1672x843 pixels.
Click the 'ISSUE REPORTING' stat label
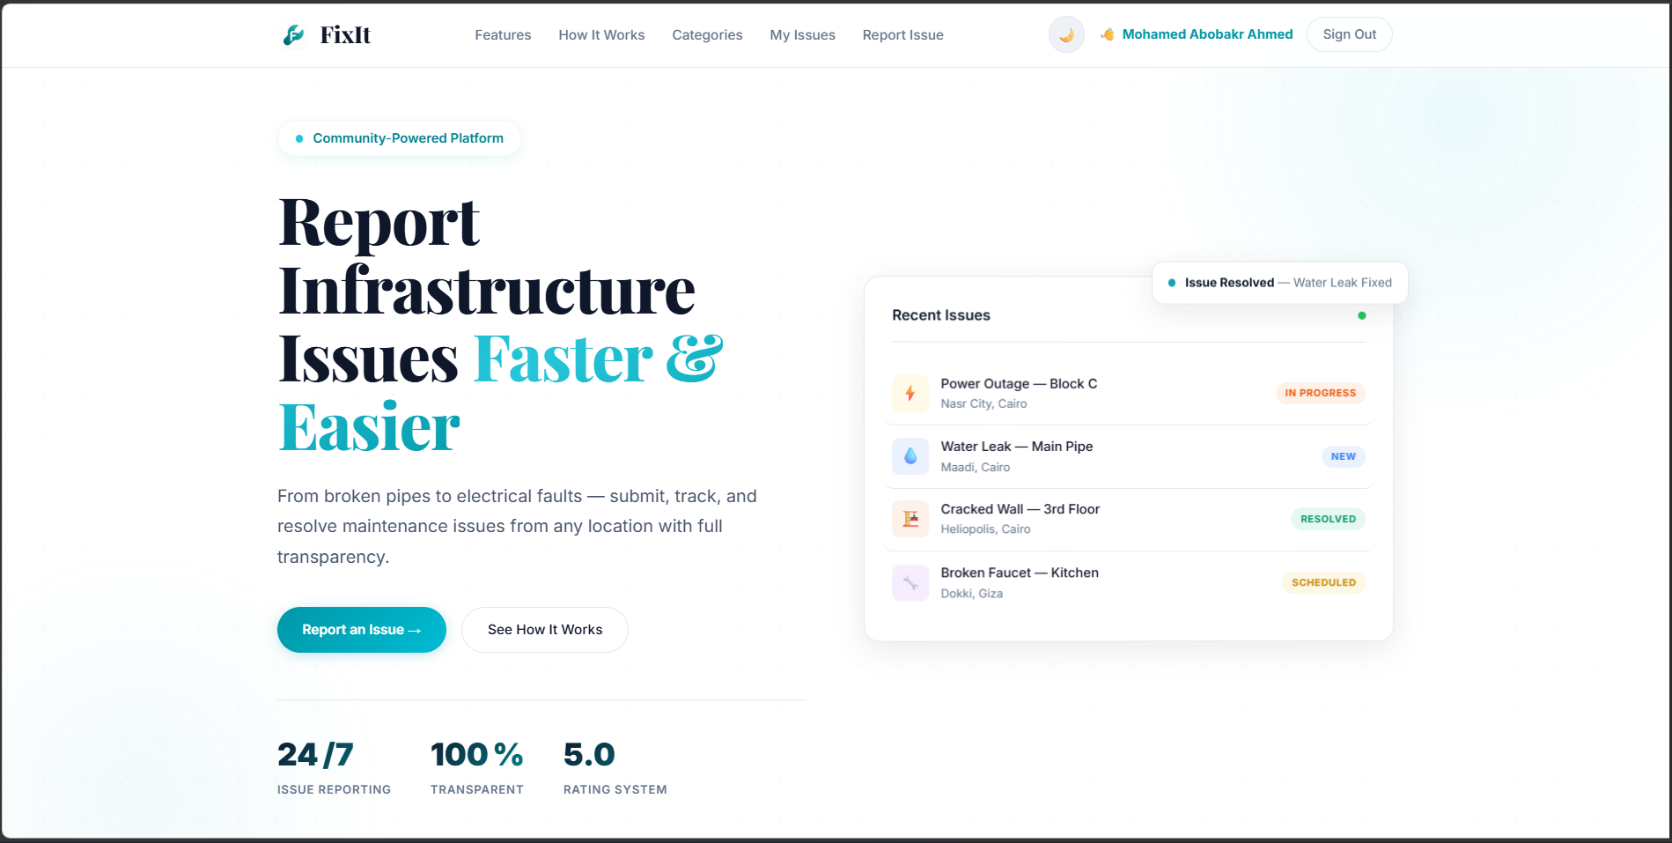coord(334,790)
